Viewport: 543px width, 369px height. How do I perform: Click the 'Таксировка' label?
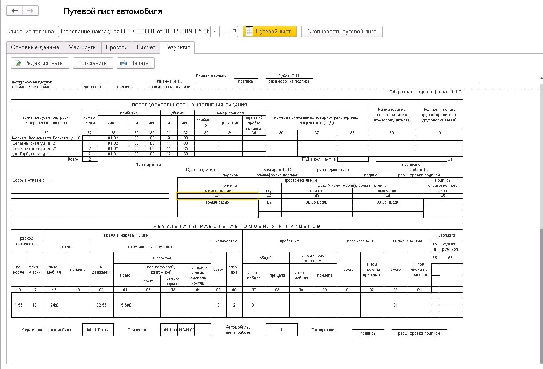click(149, 165)
